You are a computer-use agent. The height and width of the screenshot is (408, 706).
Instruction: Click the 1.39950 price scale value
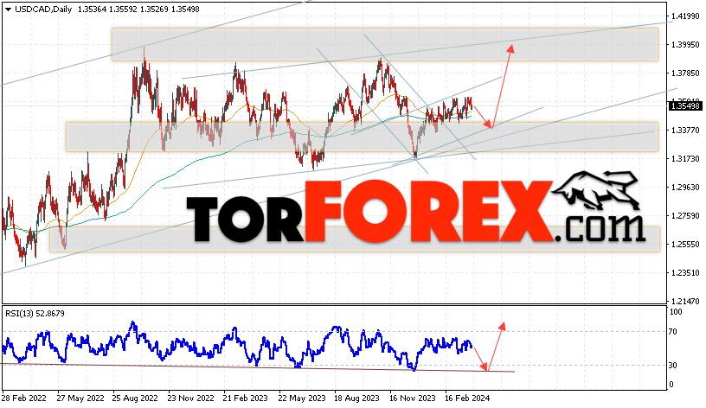pos(685,45)
